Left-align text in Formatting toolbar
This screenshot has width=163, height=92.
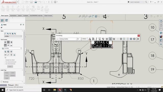[x=107, y=39]
